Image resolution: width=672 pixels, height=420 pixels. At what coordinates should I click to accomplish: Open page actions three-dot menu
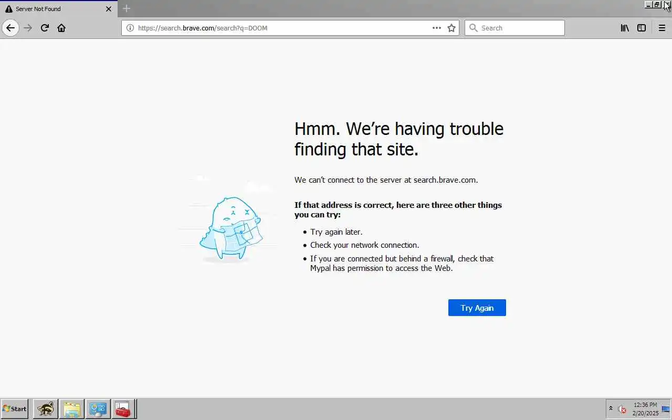tap(437, 28)
